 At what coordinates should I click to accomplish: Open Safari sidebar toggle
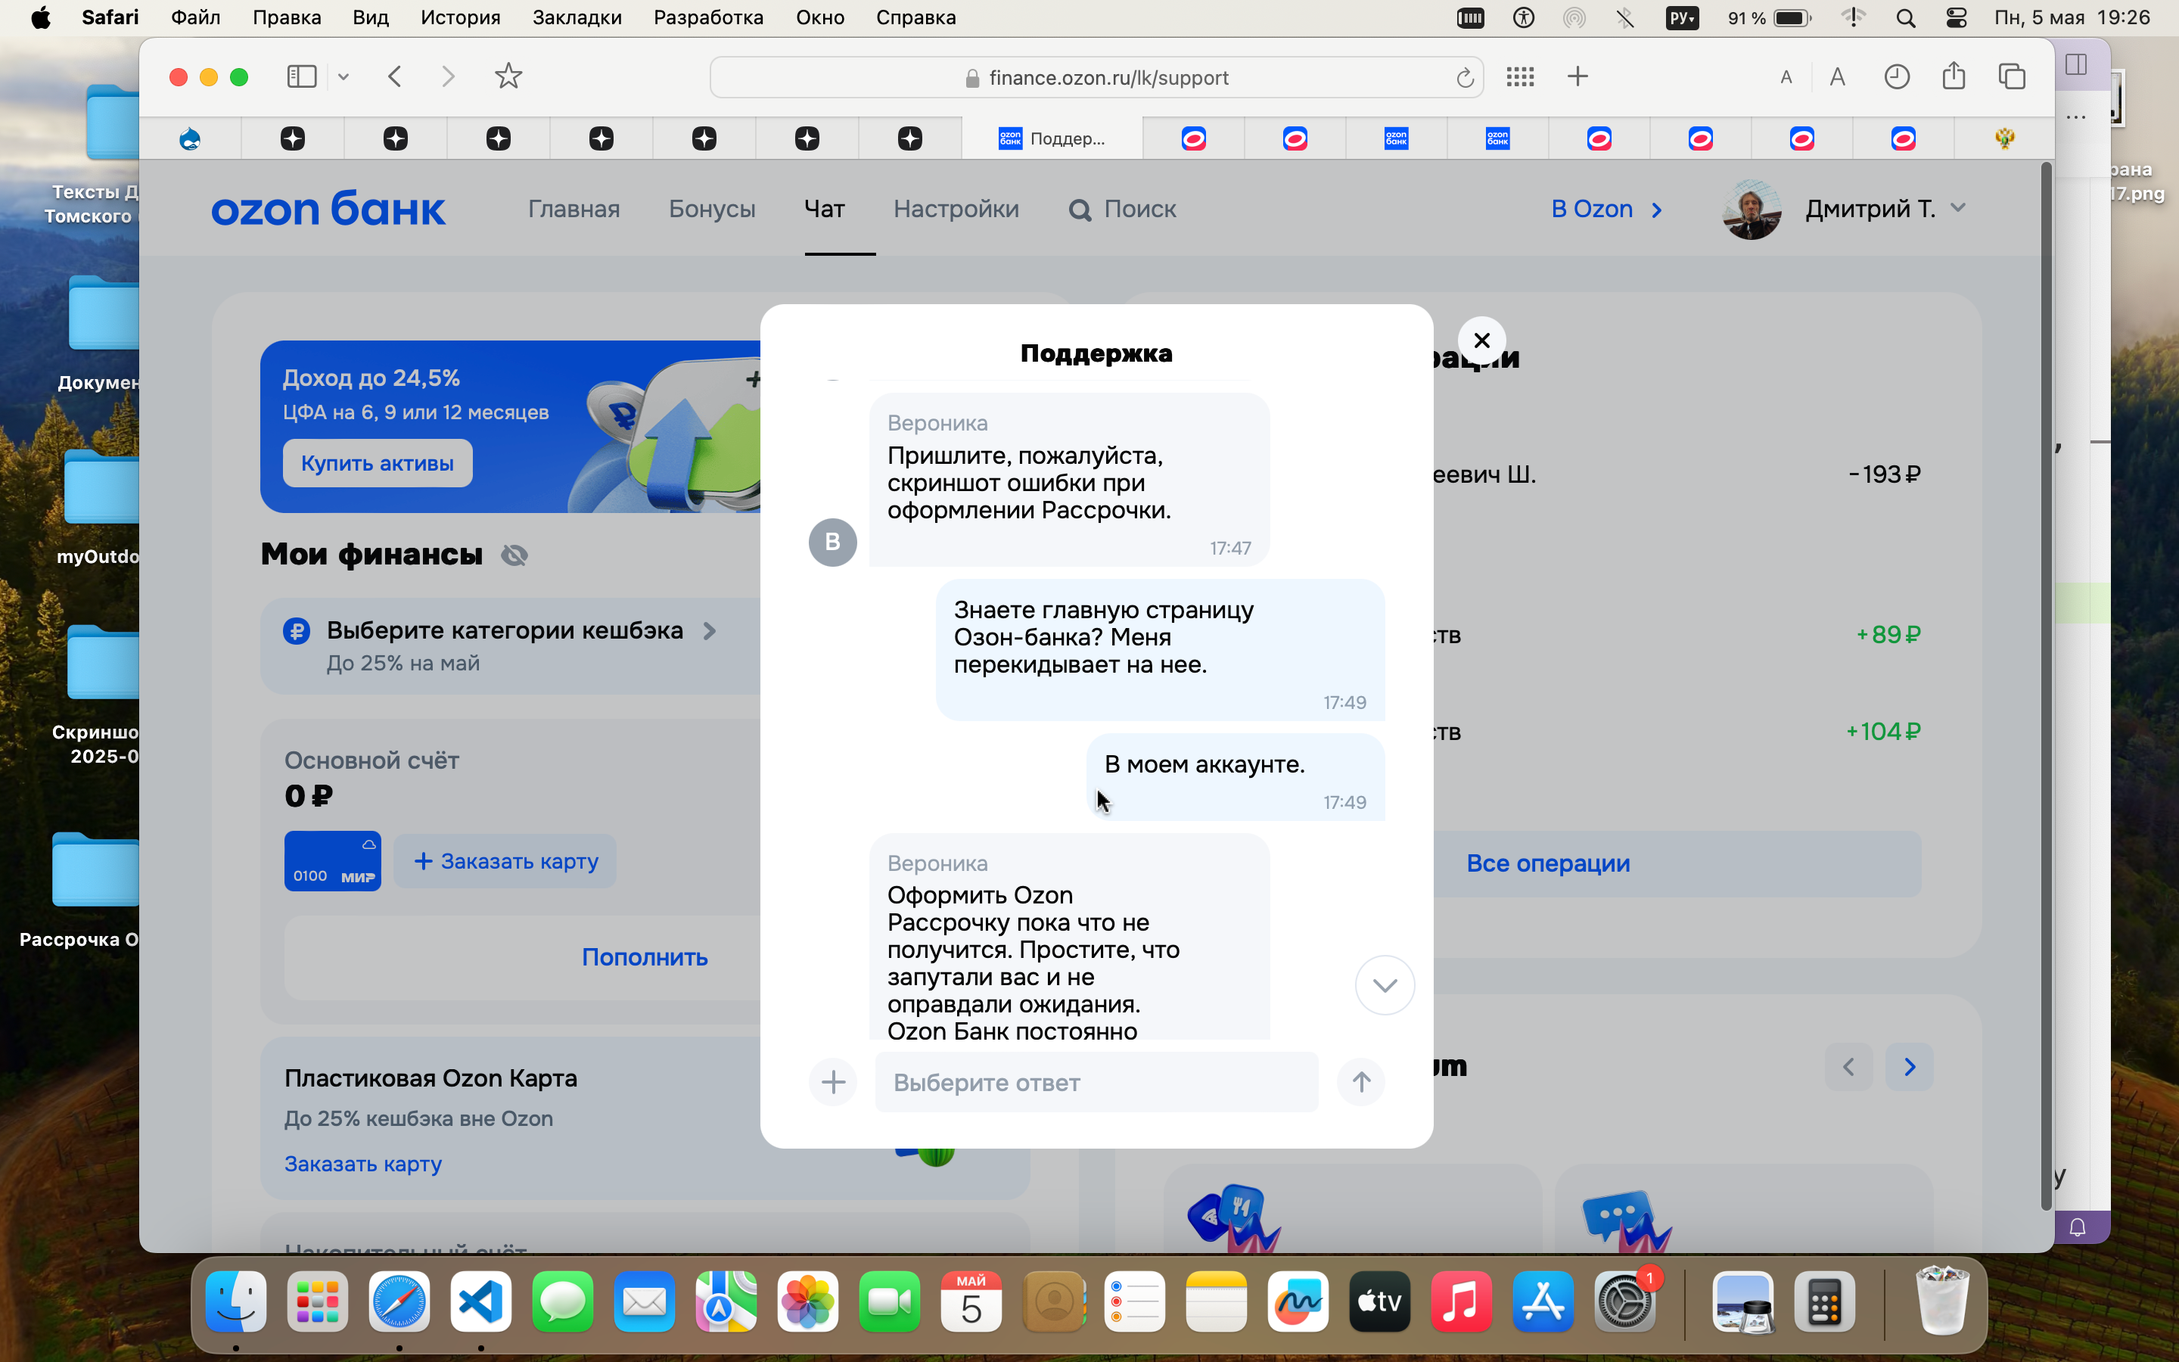tap(302, 76)
